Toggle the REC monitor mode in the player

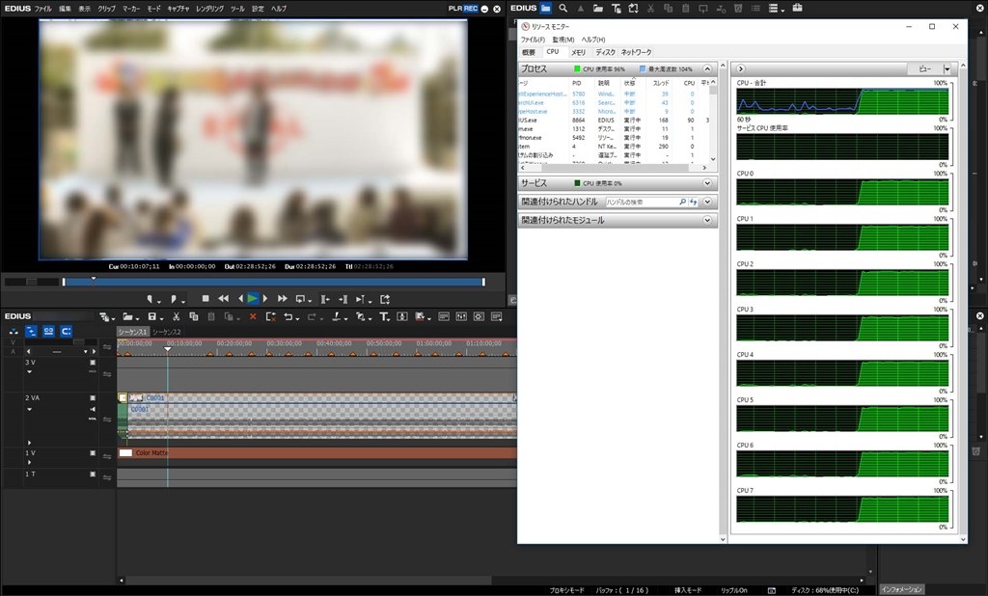pos(470,8)
